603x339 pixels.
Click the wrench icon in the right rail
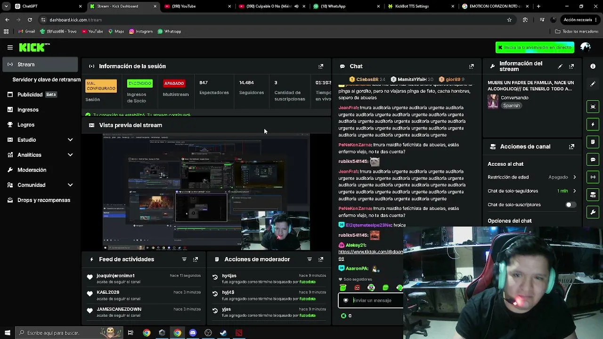[593, 212]
